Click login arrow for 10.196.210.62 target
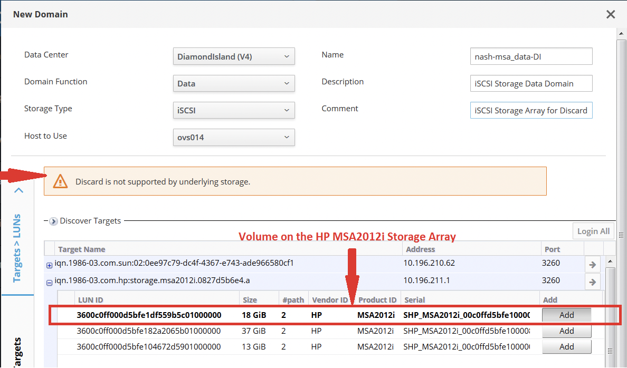Image resolution: width=627 pixels, height=368 pixels. [592, 265]
